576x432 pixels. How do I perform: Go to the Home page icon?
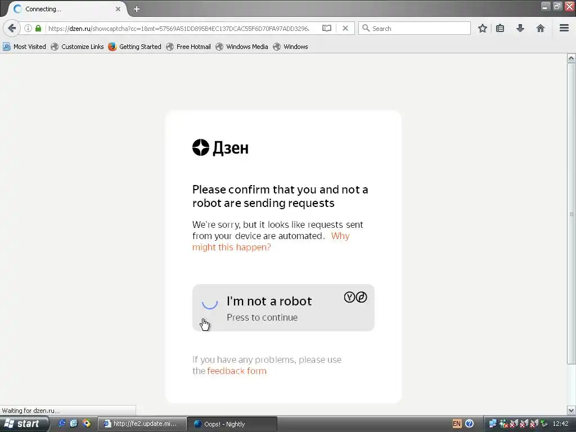(x=541, y=28)
